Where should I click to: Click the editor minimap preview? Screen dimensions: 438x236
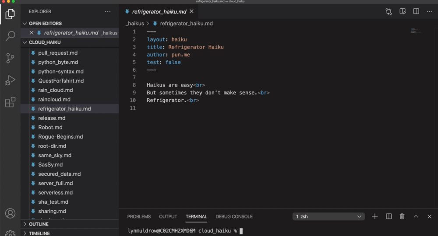[416, 31]
